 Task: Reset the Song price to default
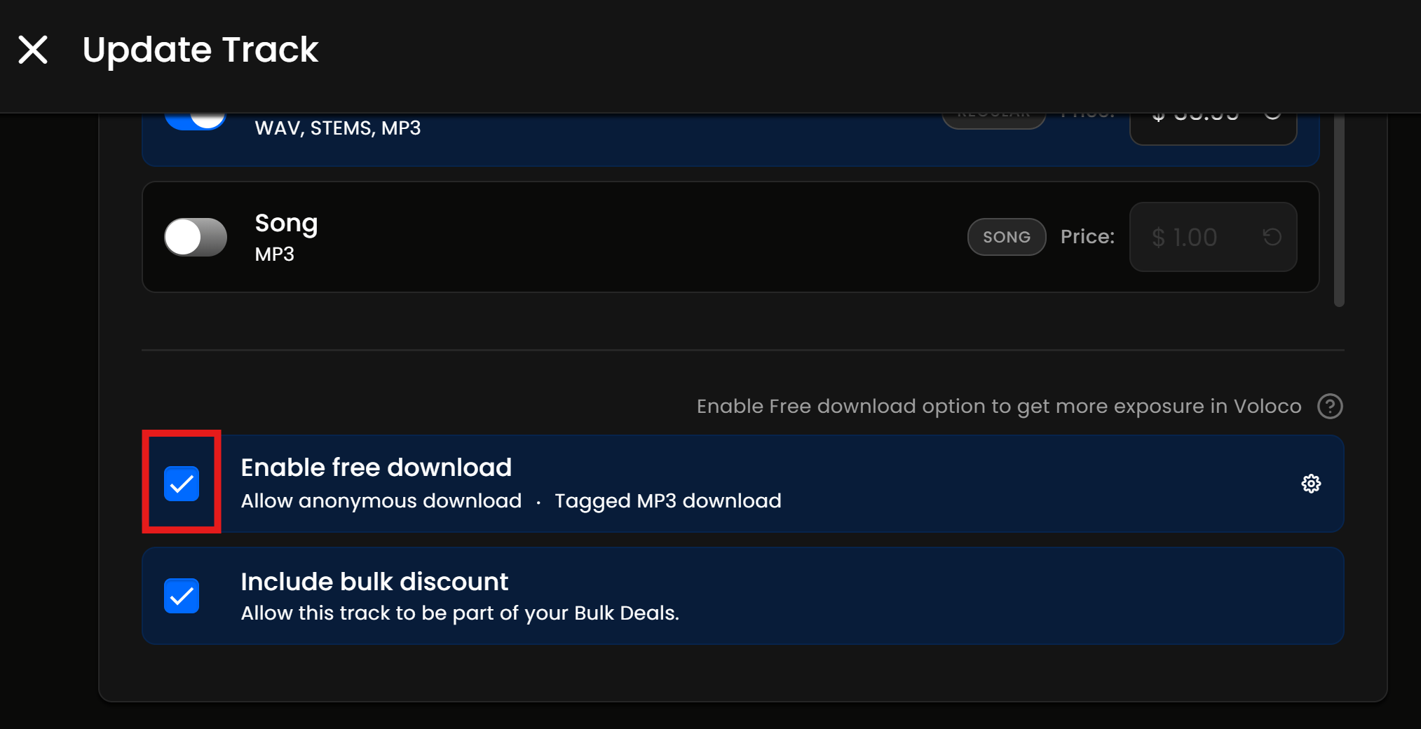tap(1272, 237)
